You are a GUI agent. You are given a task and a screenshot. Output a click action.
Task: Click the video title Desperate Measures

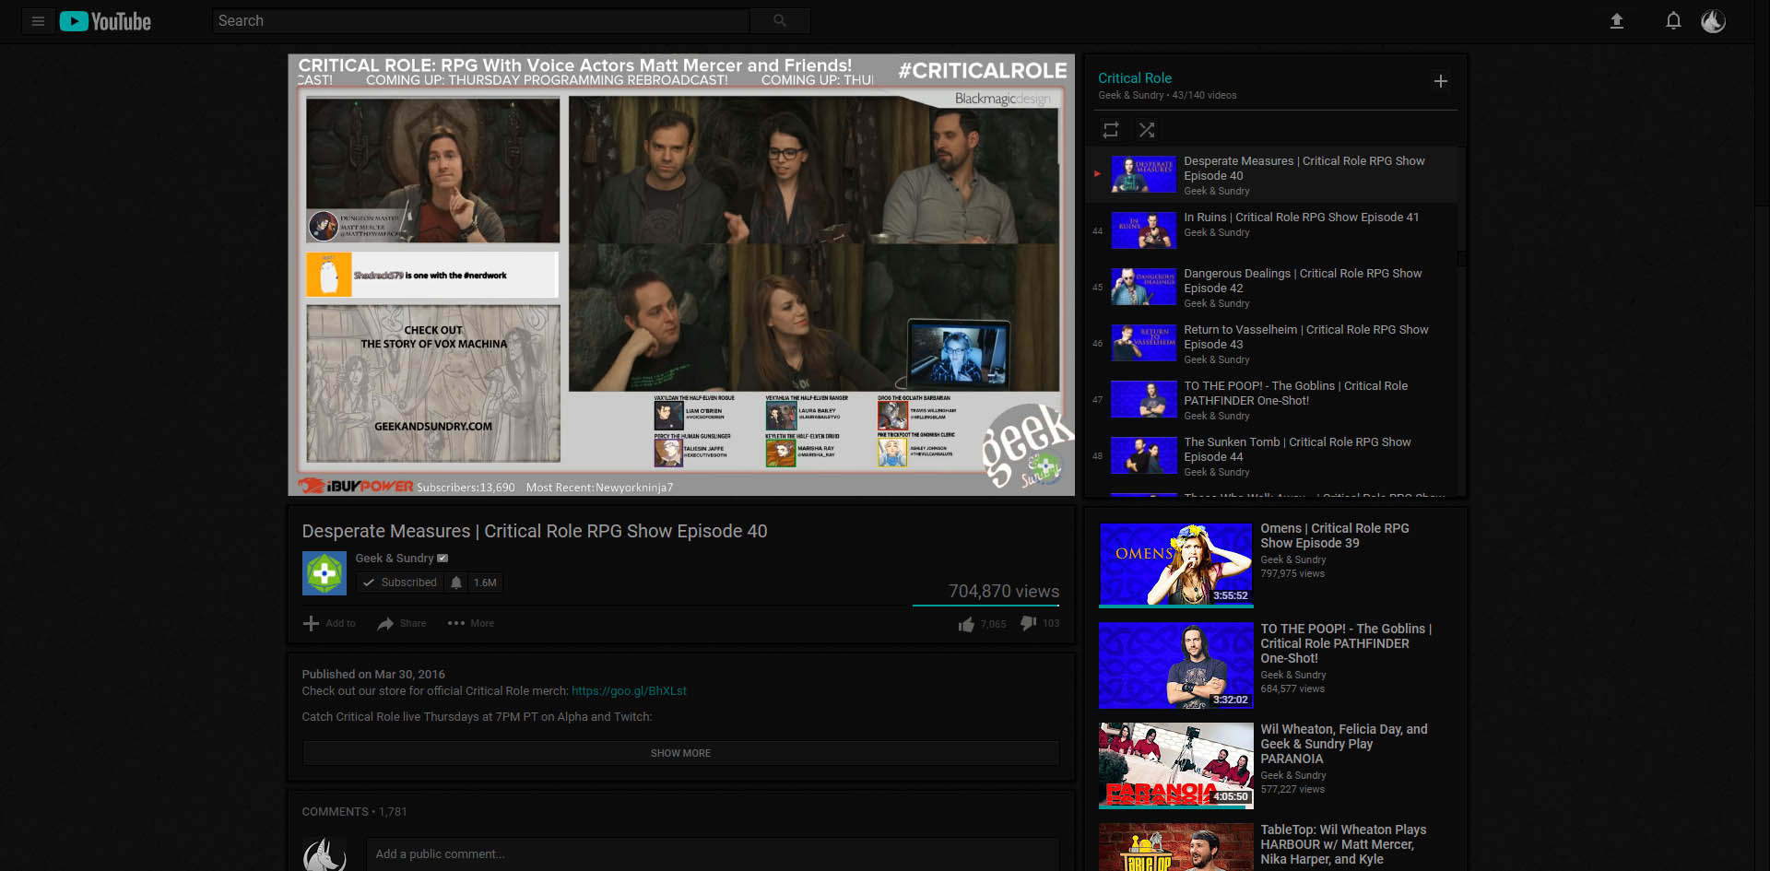pyautogui.click(x=535, y=532)
